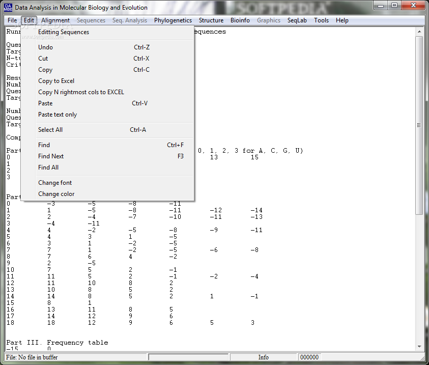This screenshot has height=365, width=429.
Task: Close the open Edit menu
Action: [x=28, y=20]
